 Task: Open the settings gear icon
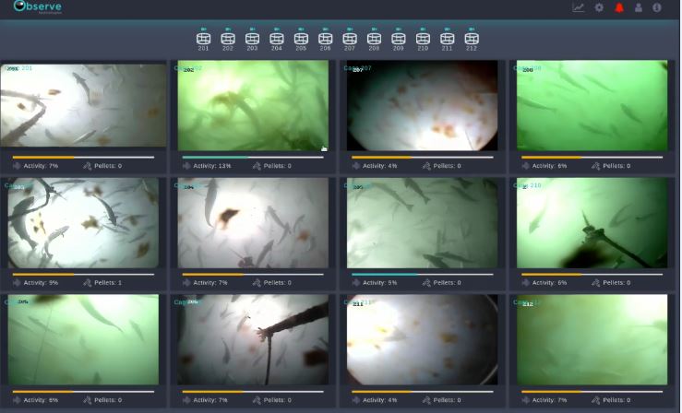tap(599, 7)
